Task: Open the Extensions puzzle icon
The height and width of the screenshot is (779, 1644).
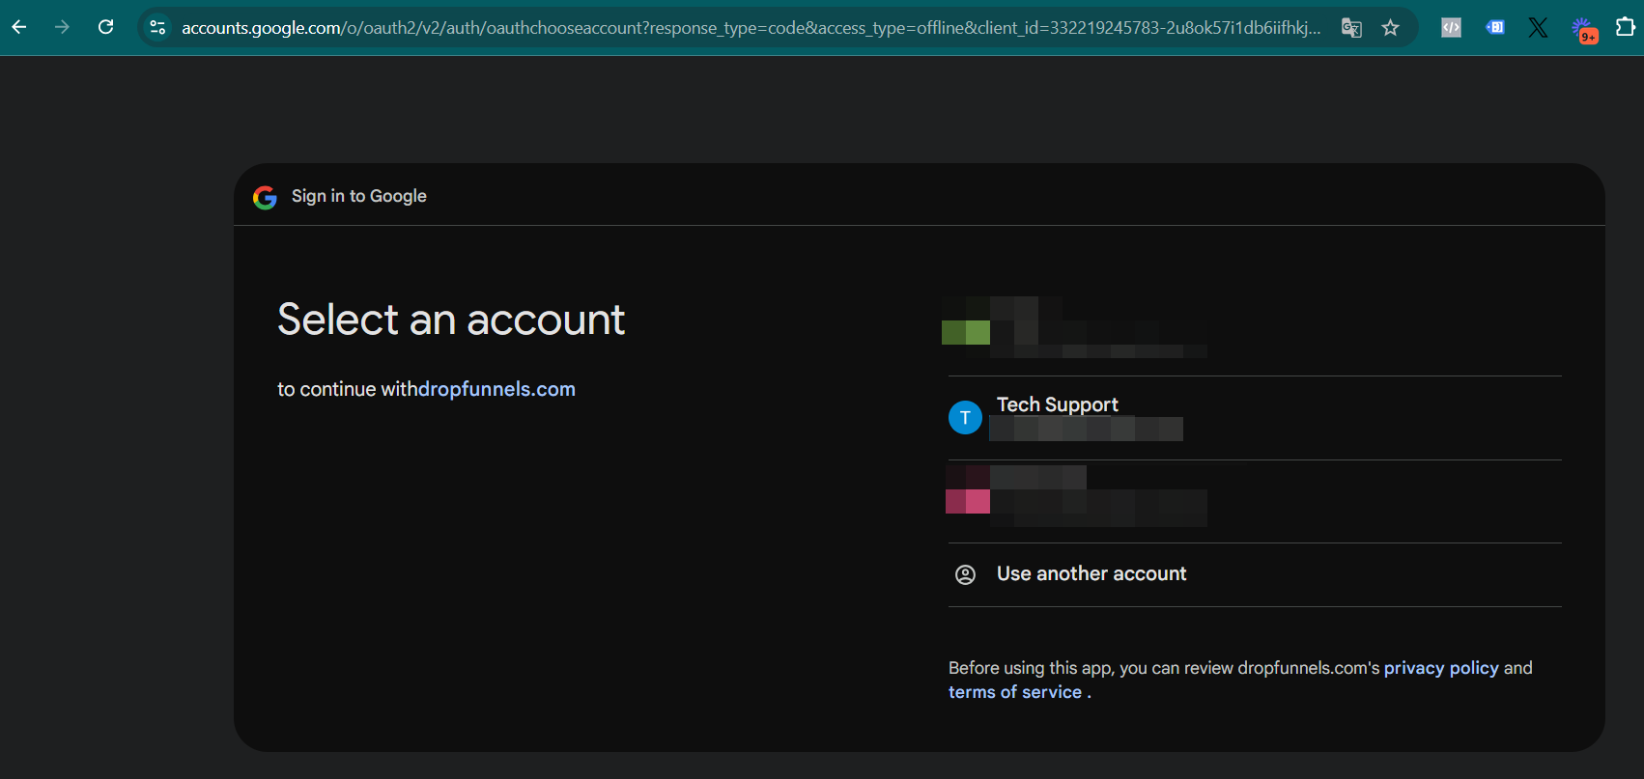Action: pos(1626,27)
